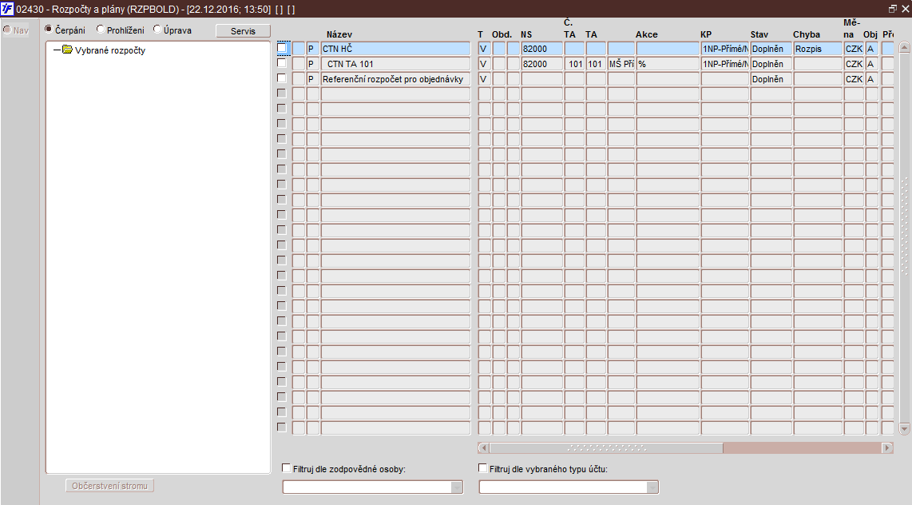Click the NS value 82000 in CTN TA 101 row
912x505 pixels.
[541, 64]
